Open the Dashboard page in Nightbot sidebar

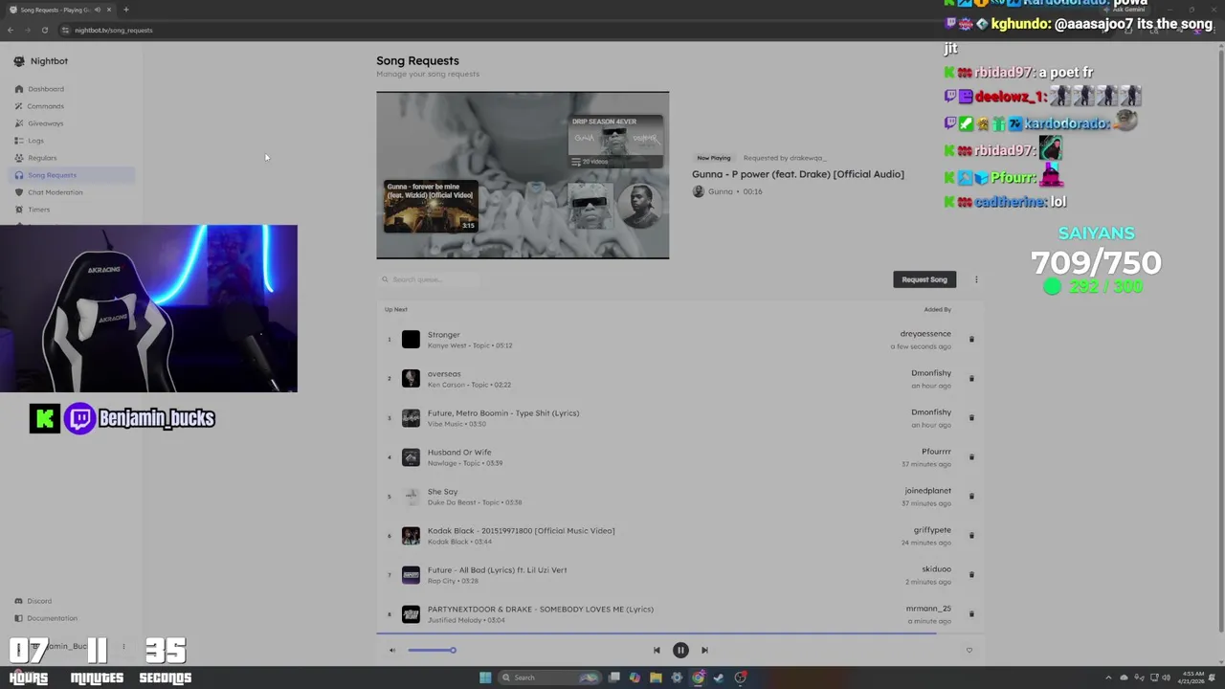[x=46, y=89]
